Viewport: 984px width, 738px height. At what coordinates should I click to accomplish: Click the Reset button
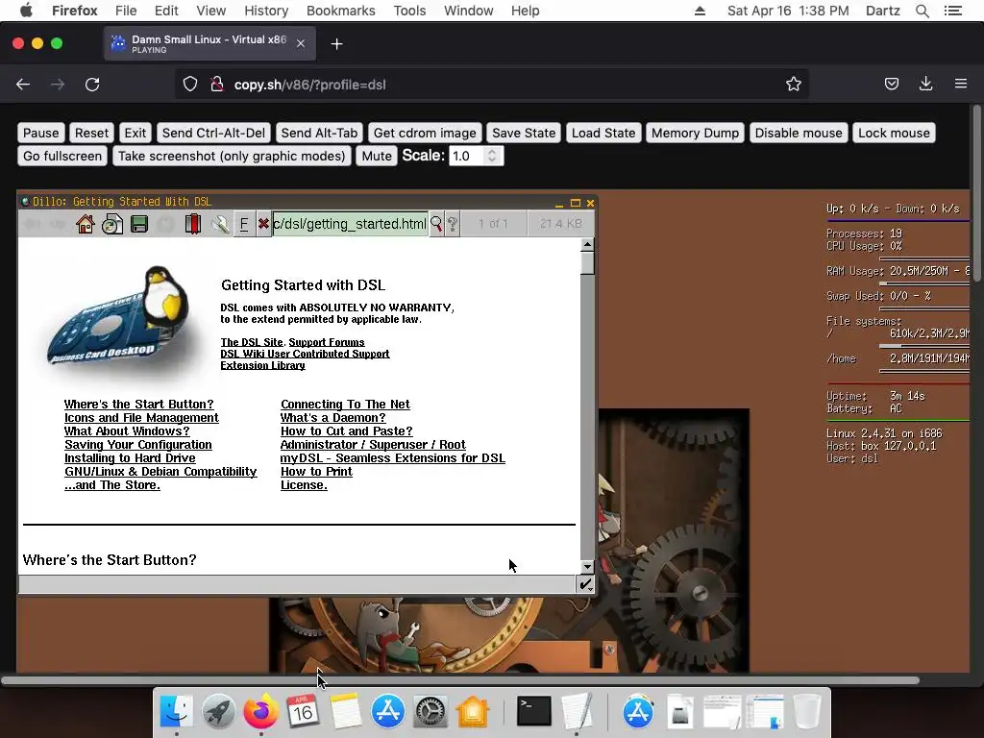pyautogui.click(x=91, y=133)
